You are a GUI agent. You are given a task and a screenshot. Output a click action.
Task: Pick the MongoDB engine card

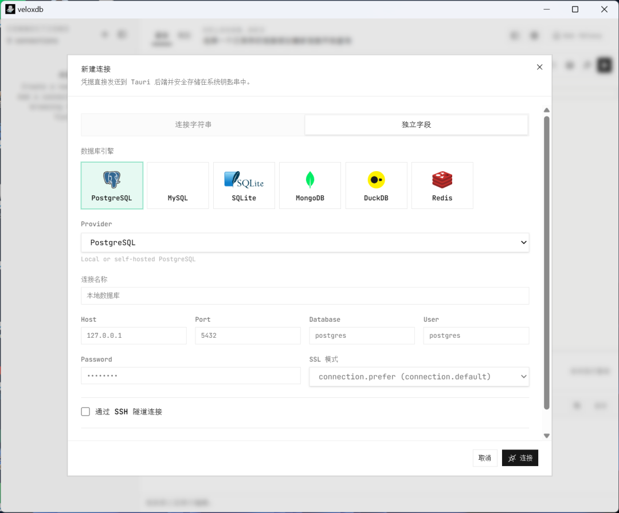tap(310, 186)
